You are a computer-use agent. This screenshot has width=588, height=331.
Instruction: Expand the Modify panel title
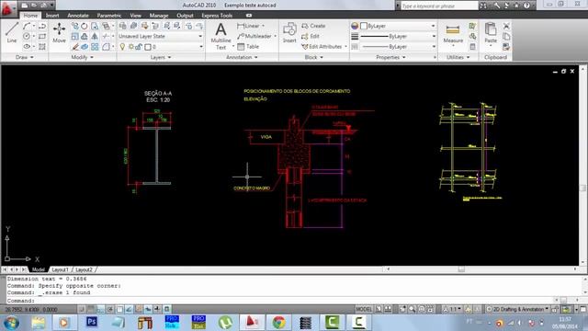82,57
